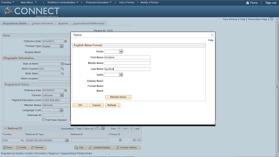This screenshot has height=157, width=279.
Task: Open the Gender dropdown
Action: click(61, 96)
